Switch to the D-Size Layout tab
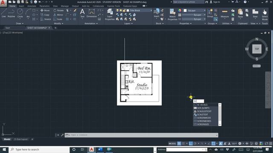The height and width of the screenshot is (153, 273). [21, 139]
